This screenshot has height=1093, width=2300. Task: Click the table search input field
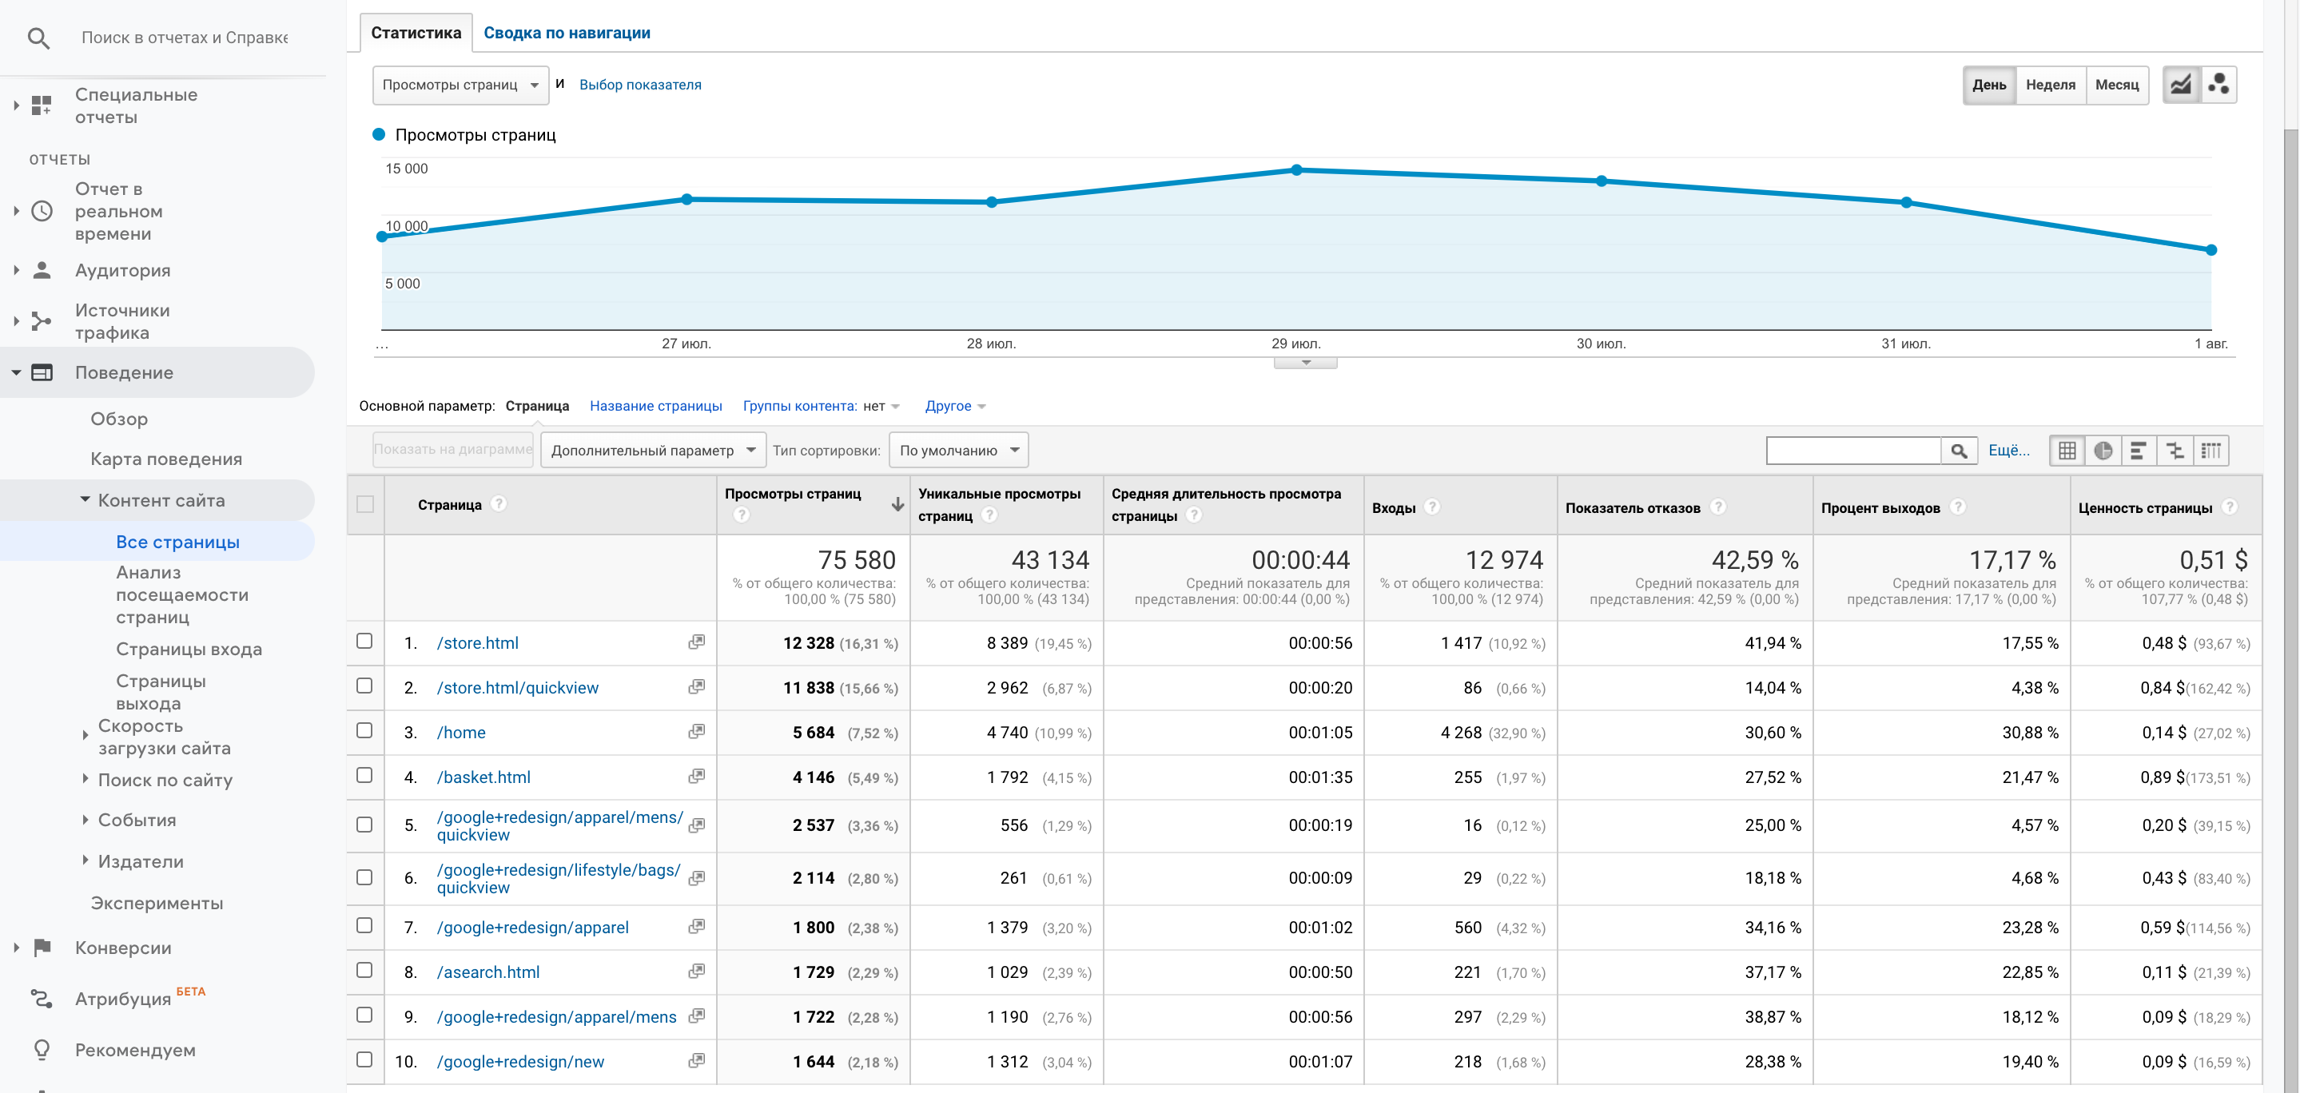pos(1853,451)
